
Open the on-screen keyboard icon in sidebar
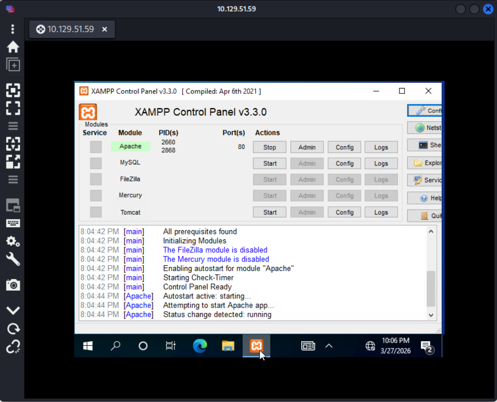click(x=13, y=223)
